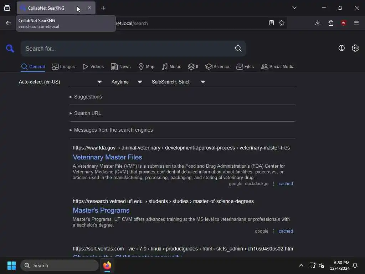Toggle reader view in address bar
Image resolution: width=365 pixels, height=274 pixels.
pyautogui.click(x=271, y=23)
